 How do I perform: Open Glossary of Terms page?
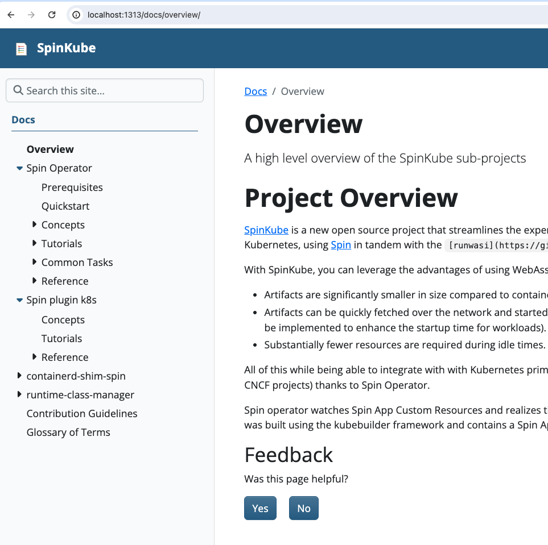(68, 432)
